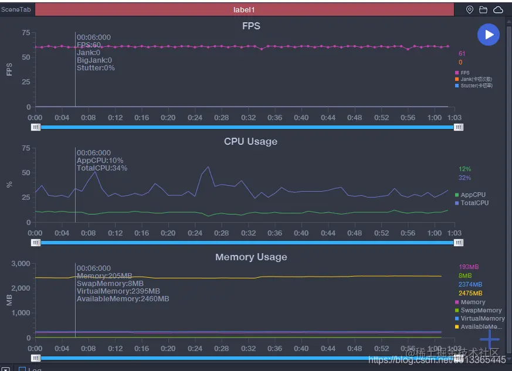Click the FPS chart title
Viewport: 512px width, 371px height.
[251, 26]
